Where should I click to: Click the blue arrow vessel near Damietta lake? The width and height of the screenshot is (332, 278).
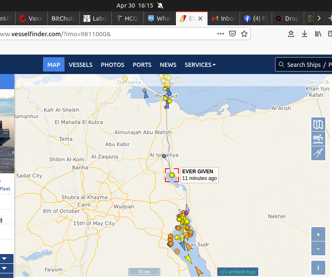tap(146, 95)
